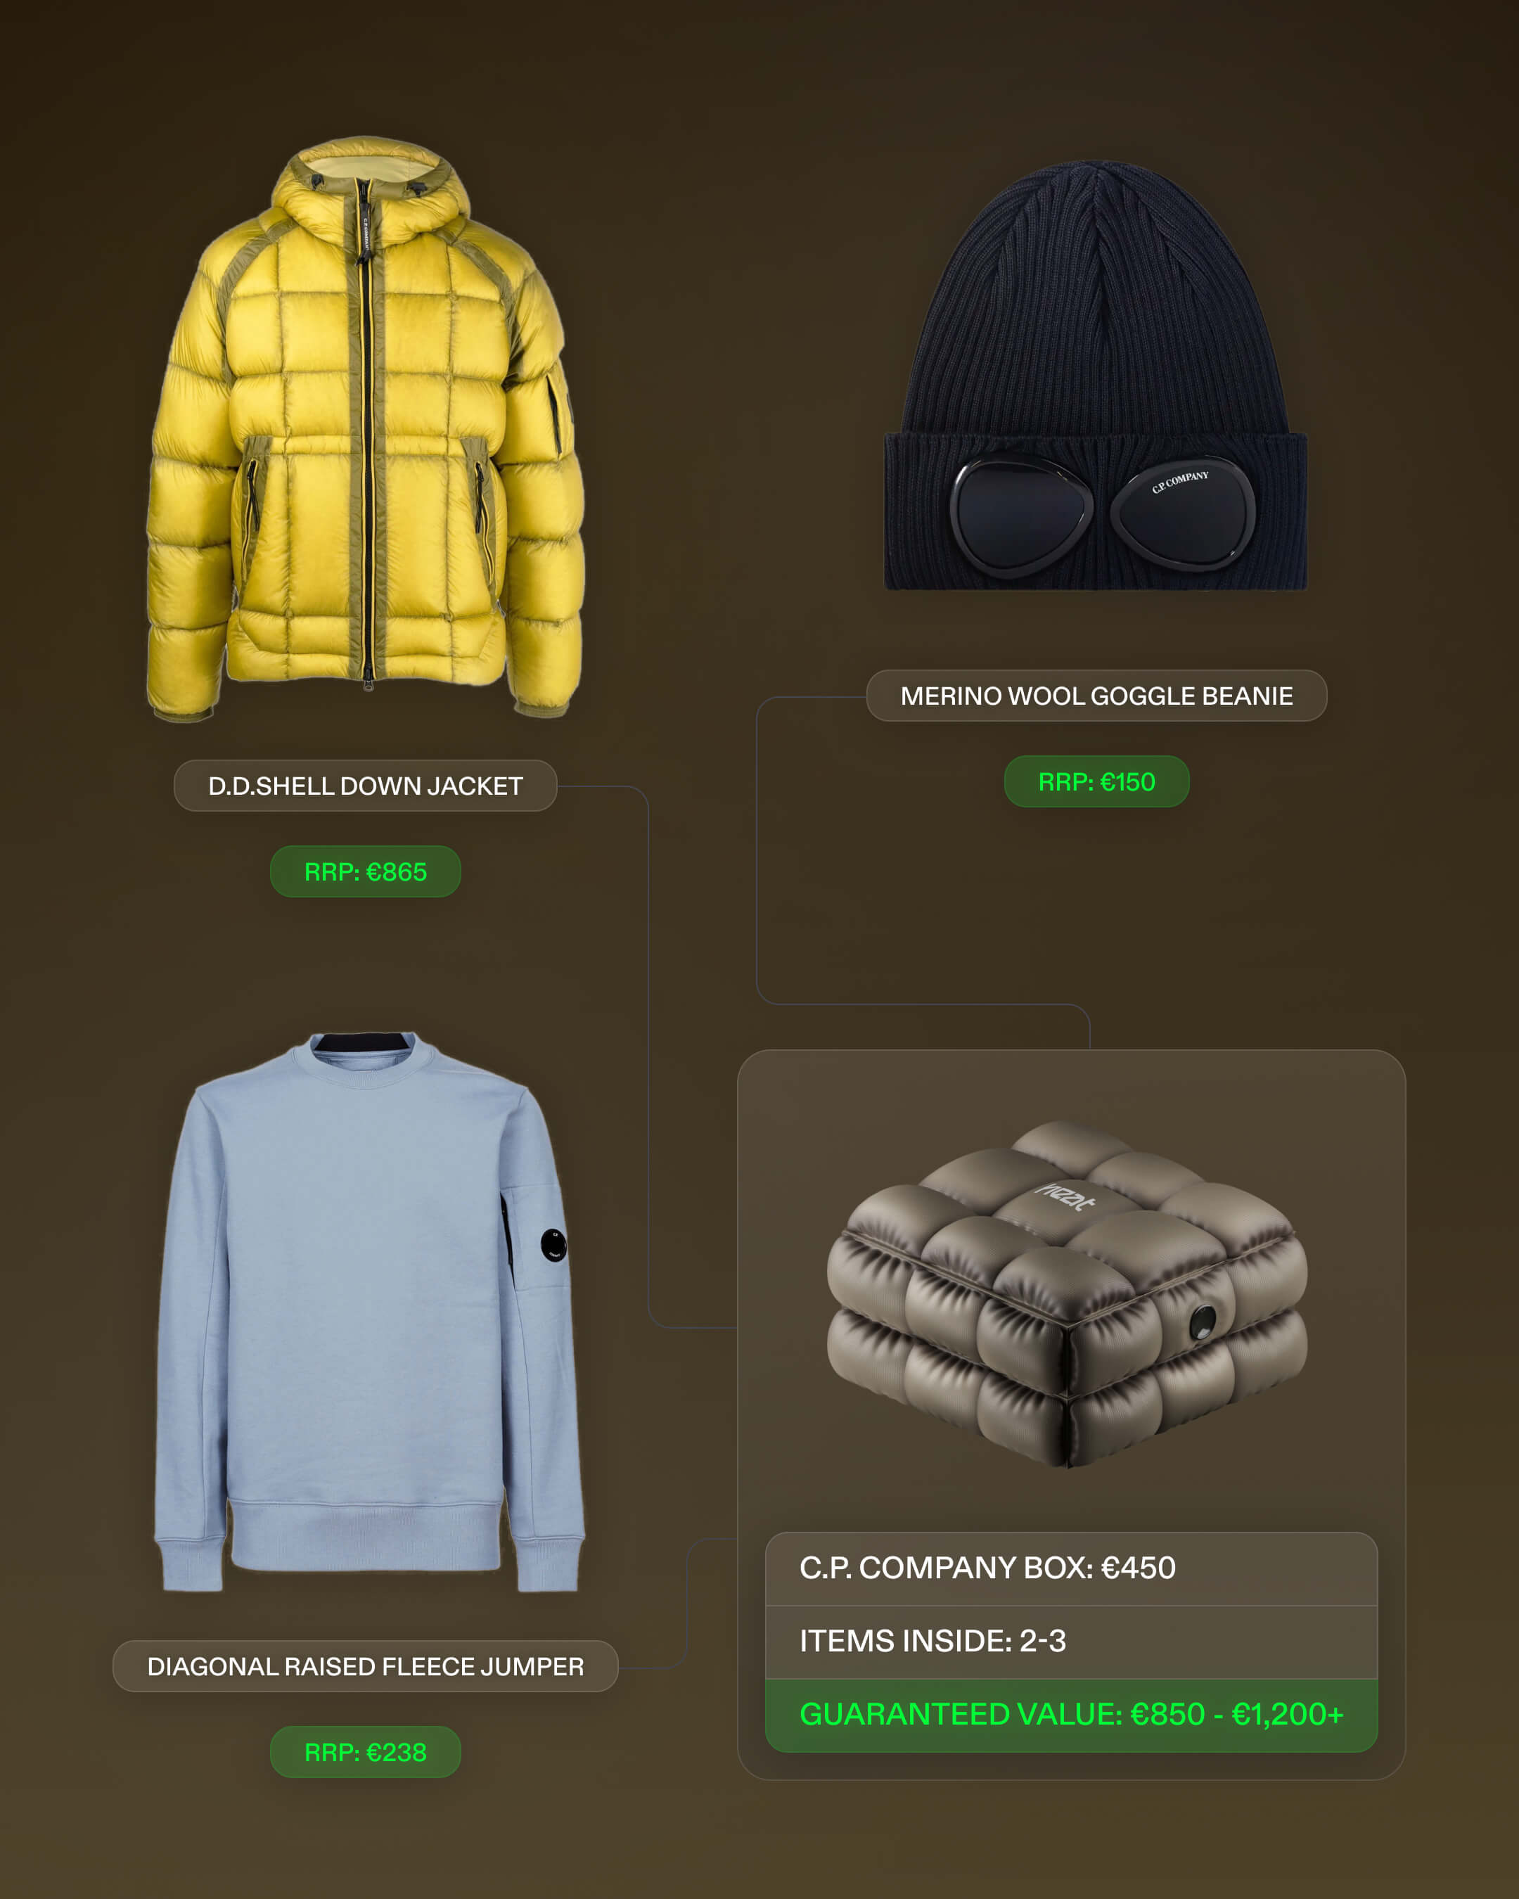The width and height of the screenshot is (1519, 1899).
Task: Click the yellow D.D. Shell down jacket image
Action: click(x=366, y=429)
